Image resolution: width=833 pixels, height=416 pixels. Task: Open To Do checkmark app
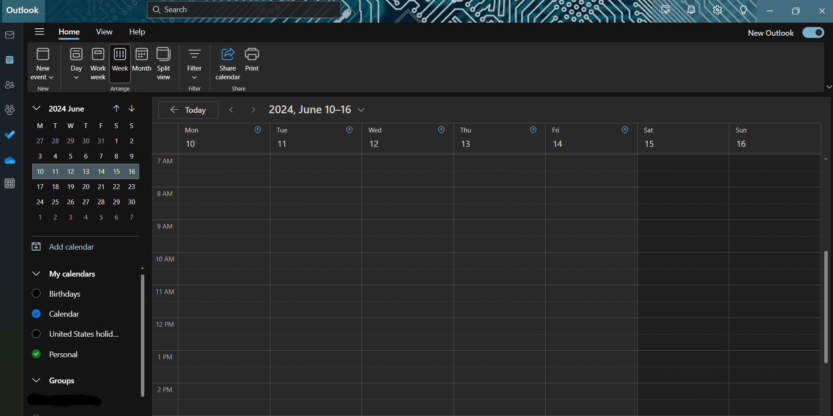pyautogui.click(x=10, y=135)
